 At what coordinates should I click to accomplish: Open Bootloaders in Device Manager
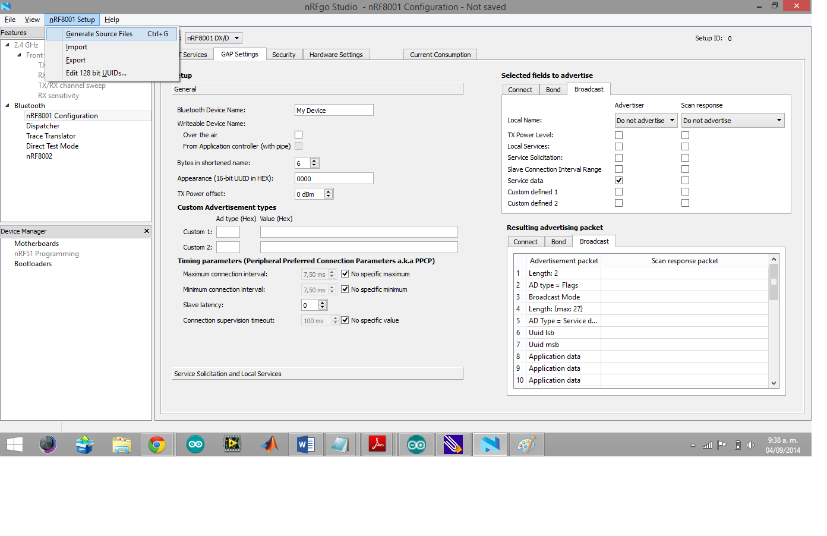[33, 264]
